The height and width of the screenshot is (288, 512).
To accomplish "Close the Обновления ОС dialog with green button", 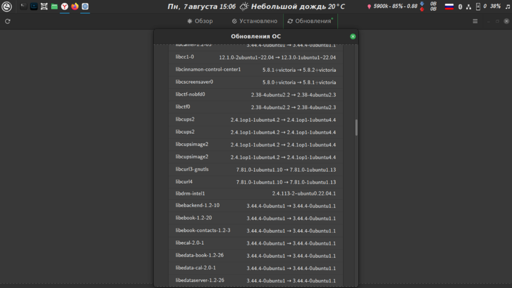I will pos(353,36).
